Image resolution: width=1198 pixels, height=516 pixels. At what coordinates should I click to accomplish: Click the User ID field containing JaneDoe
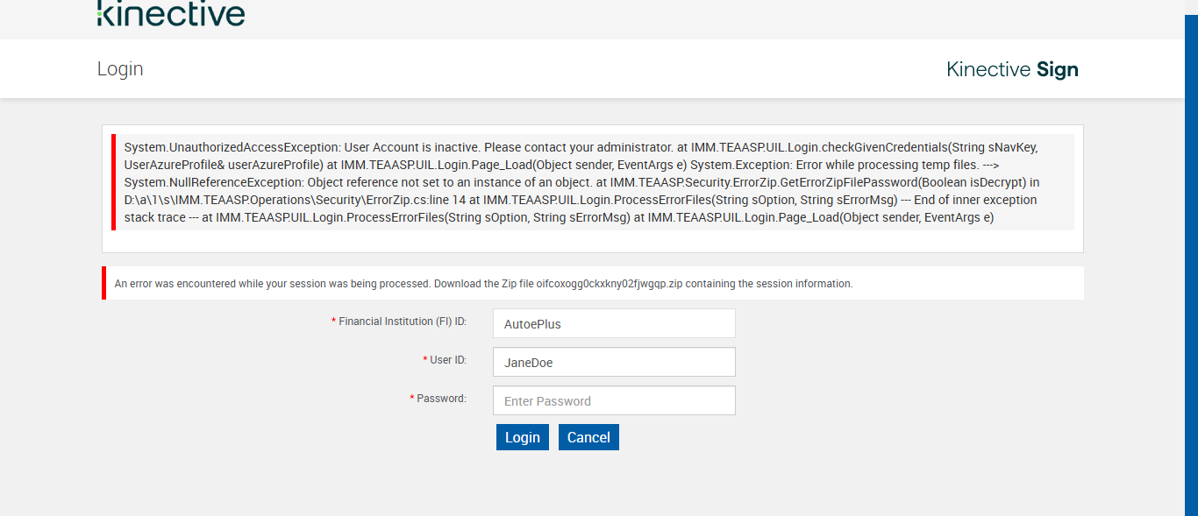pos(614,362)
